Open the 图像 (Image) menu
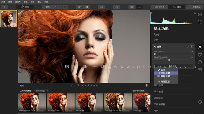 click(26, 2)
